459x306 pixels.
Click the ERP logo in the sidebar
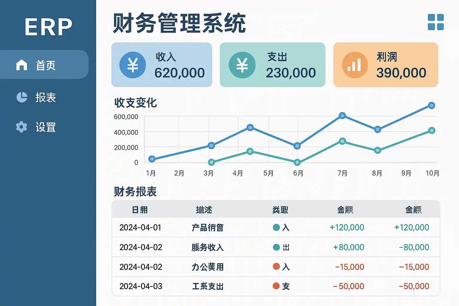(x=48, y=27)
